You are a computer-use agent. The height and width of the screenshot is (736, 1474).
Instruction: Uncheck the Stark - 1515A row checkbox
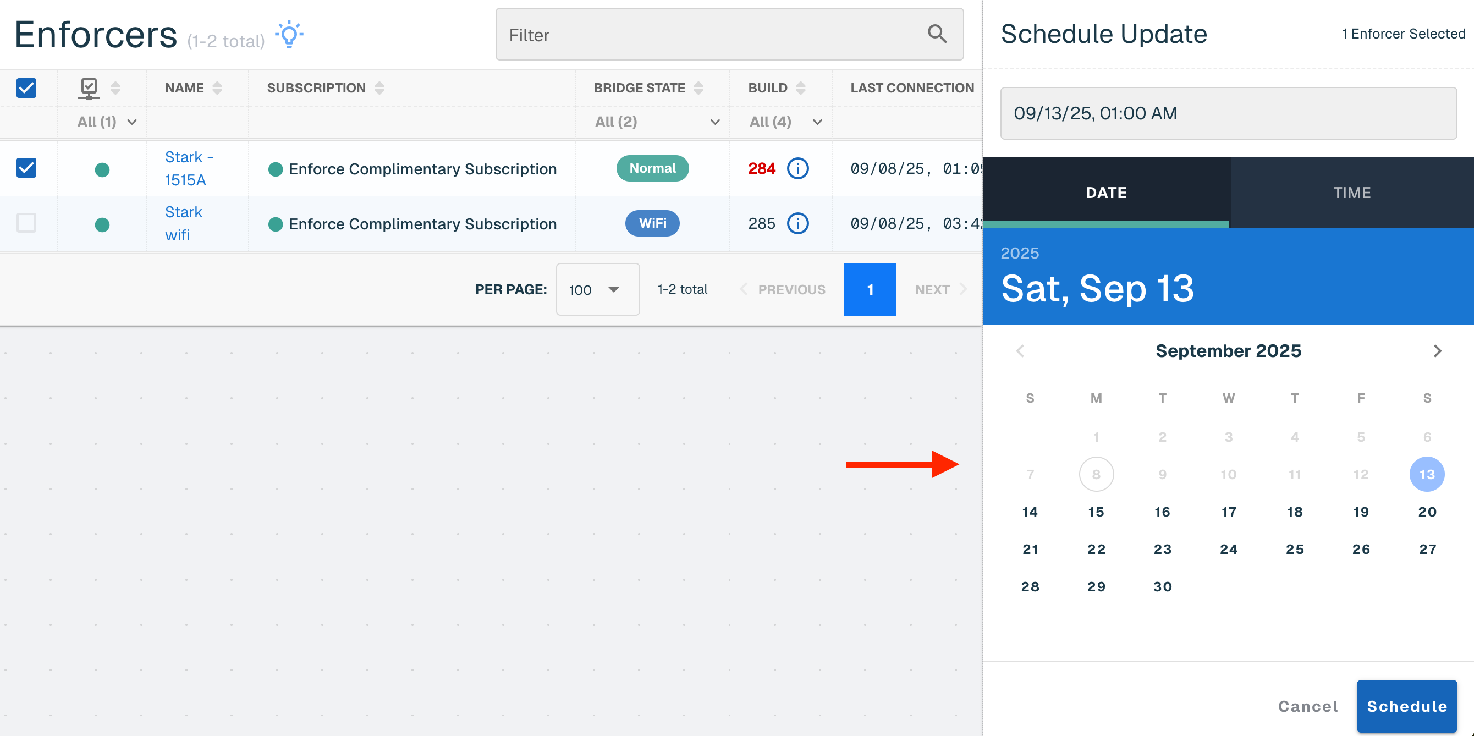point(26,168)
